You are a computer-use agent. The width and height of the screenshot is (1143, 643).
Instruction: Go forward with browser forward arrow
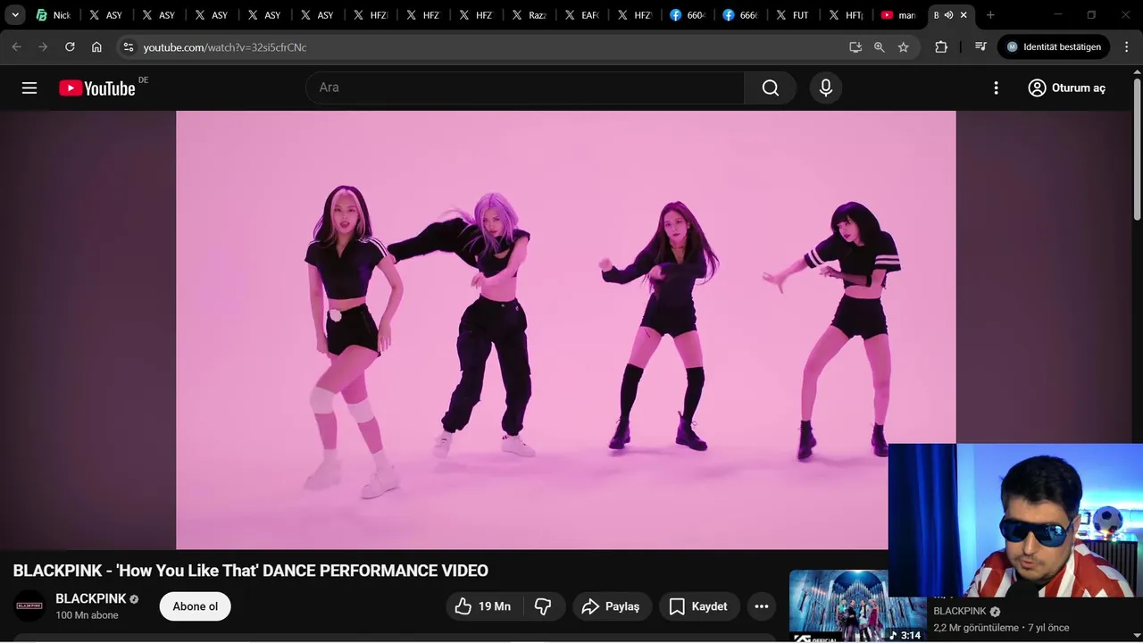[x=43, y=46]
